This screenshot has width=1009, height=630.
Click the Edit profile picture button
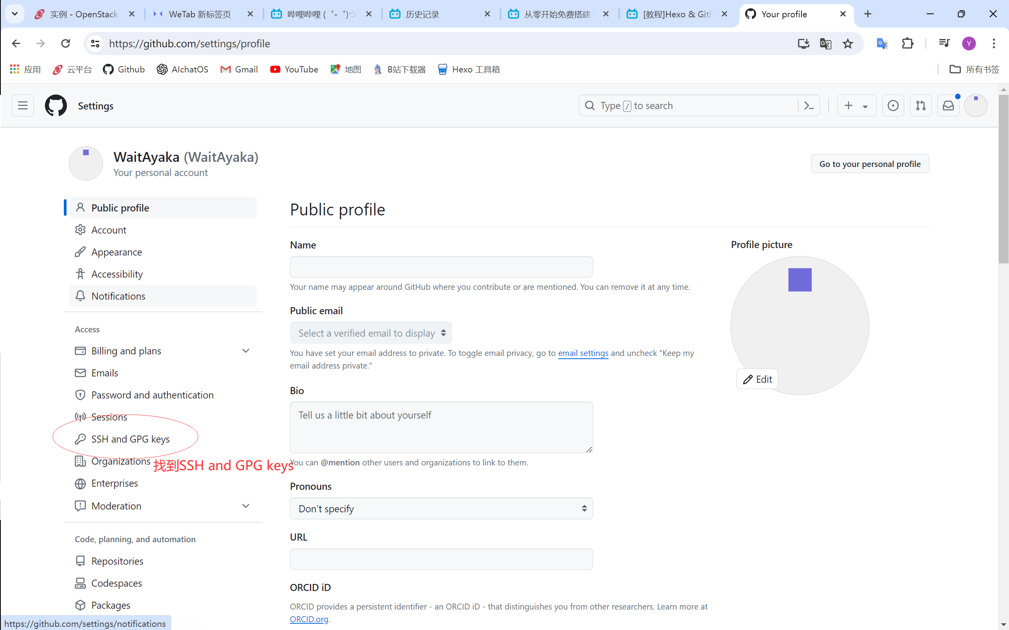click(x=757, y=379)
